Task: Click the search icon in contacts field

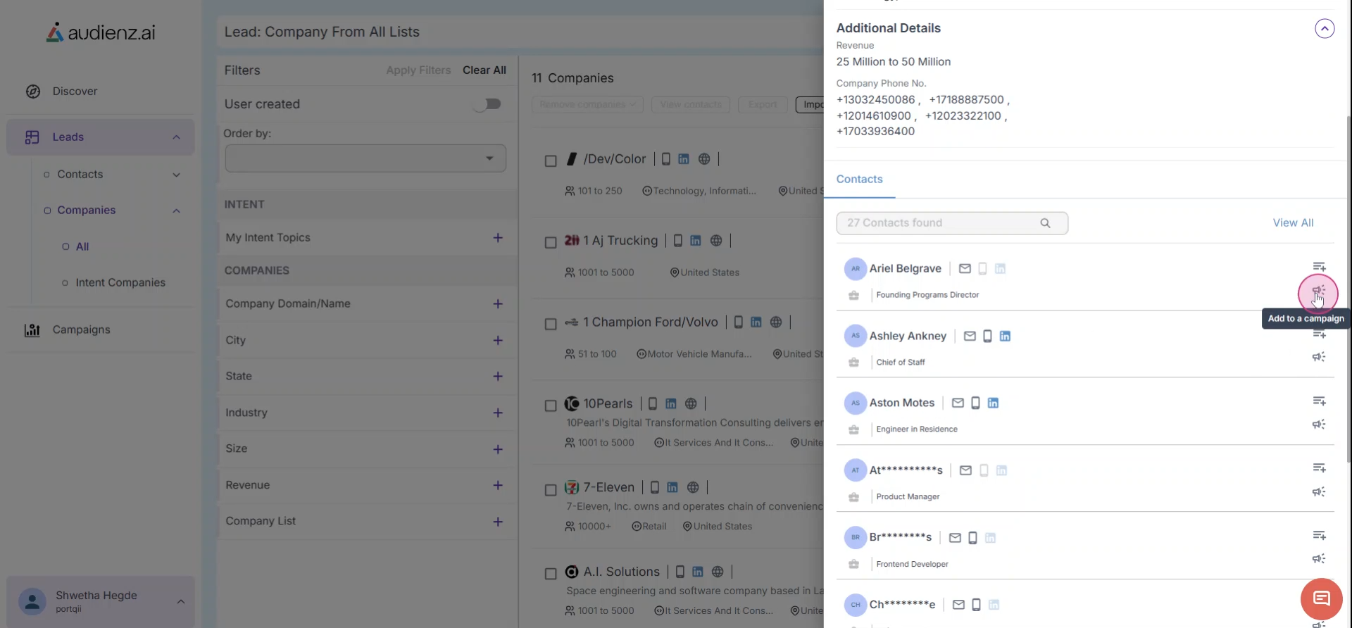Action: coord(1045,223)
